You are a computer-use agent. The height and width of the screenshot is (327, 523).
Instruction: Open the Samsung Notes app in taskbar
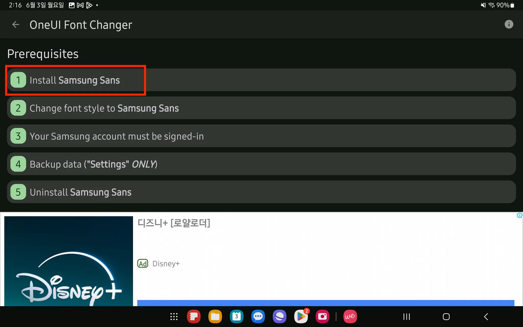194,317
